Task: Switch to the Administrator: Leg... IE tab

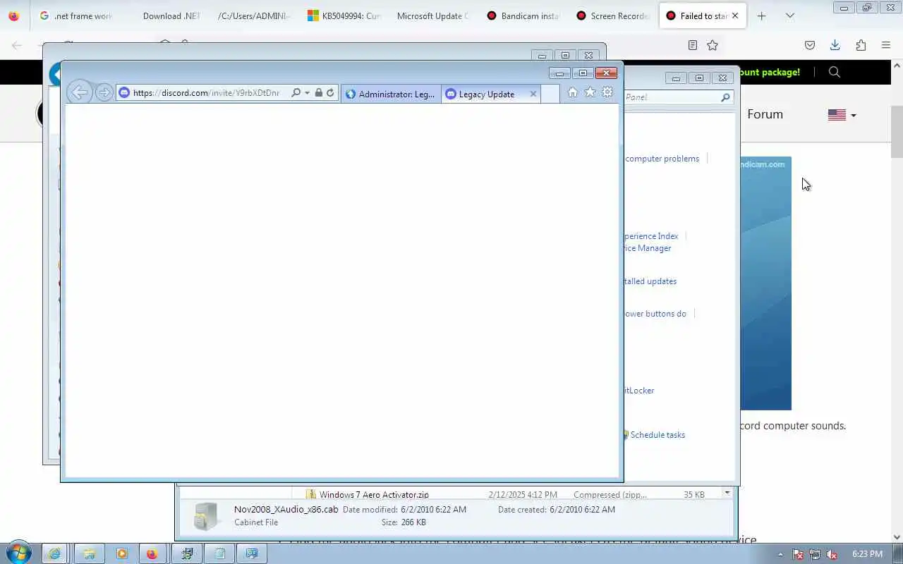Action: 391,94
